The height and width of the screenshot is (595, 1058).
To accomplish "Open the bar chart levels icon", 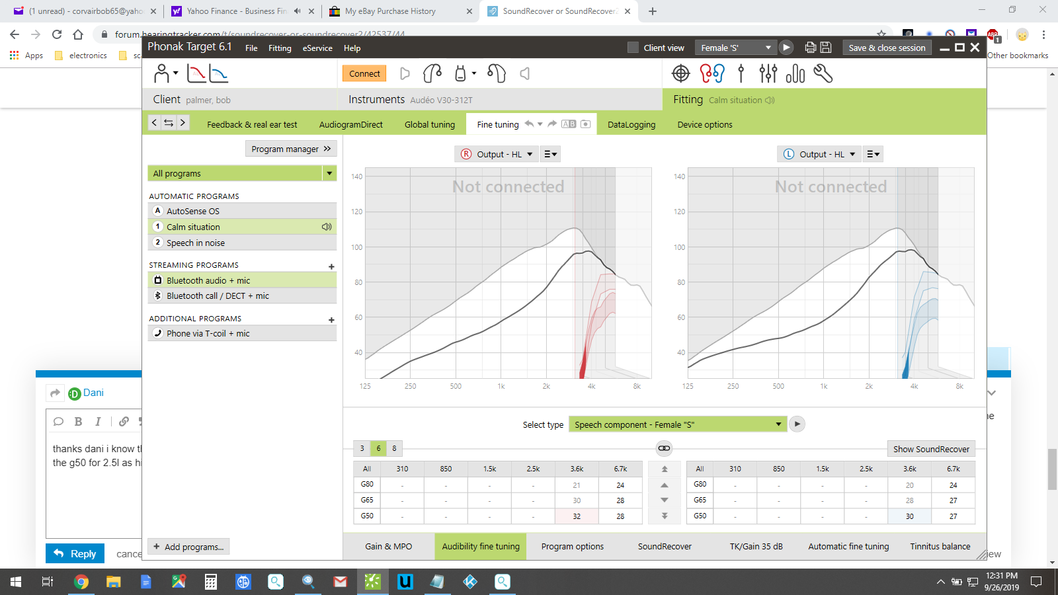I will [795, 73].
